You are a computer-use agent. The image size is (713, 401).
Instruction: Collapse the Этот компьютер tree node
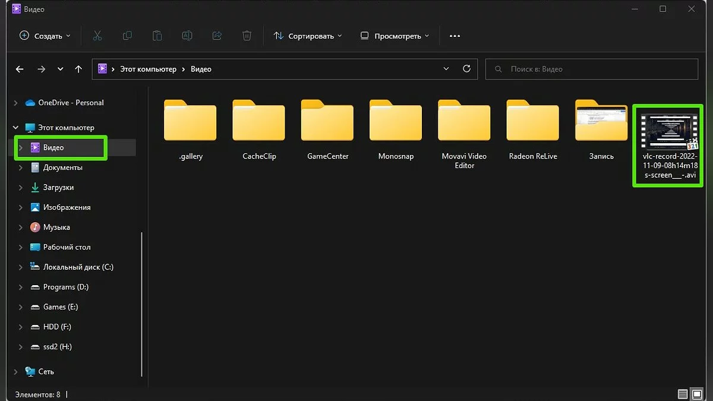coord(15,128)
